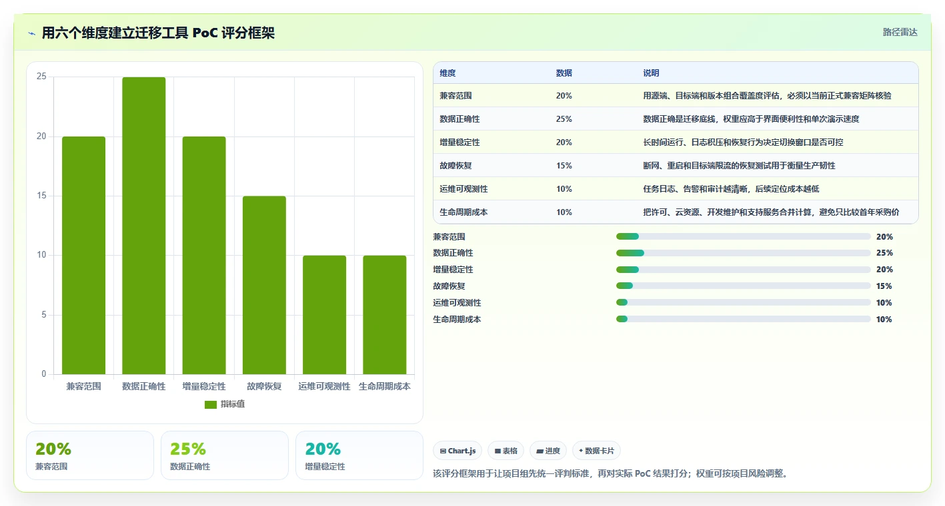Open the 25% 数据正确性 data card
The image size is (945, 506).
click(x=225, y=455)
